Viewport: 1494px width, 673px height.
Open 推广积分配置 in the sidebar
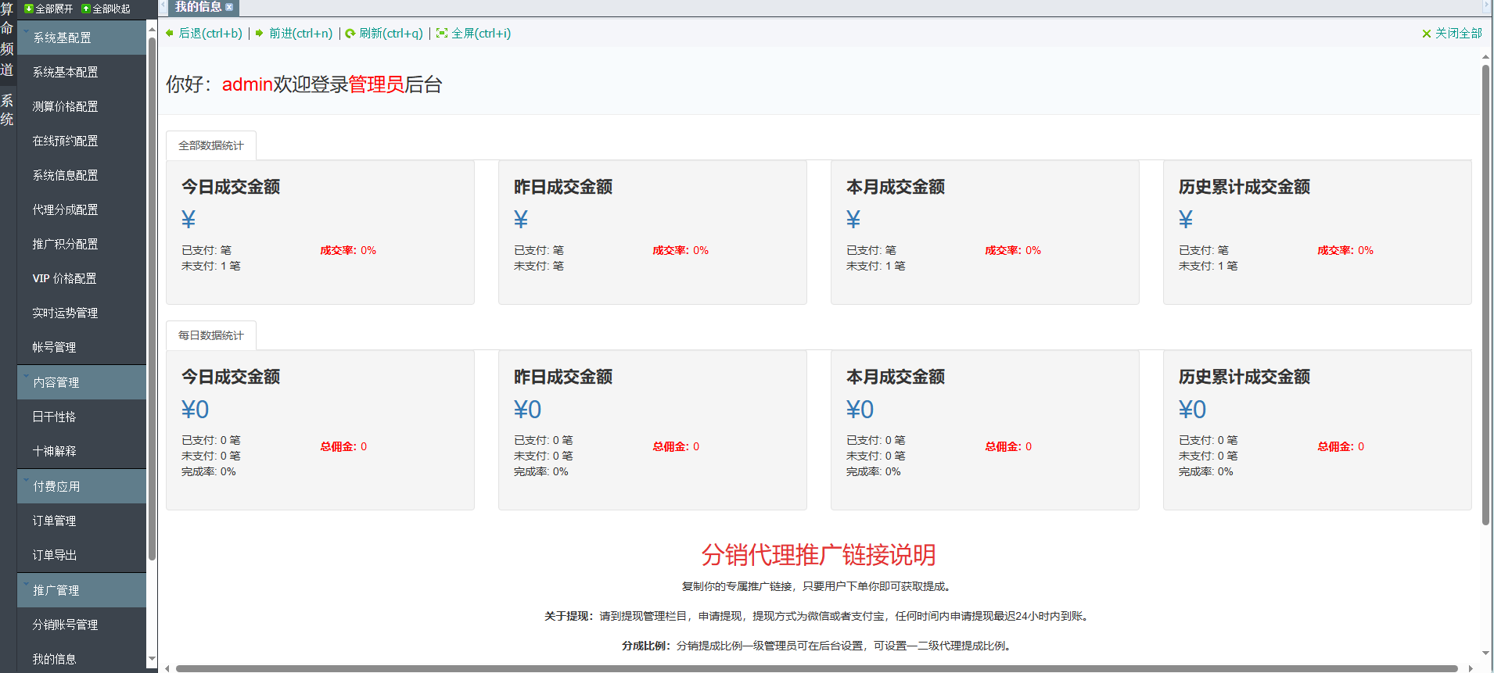[x=81, y=244]
